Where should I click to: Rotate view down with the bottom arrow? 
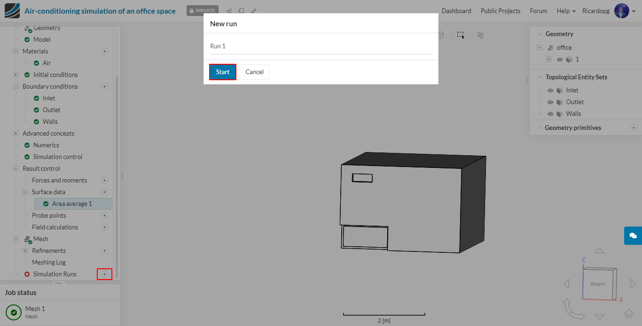[599, 317]
